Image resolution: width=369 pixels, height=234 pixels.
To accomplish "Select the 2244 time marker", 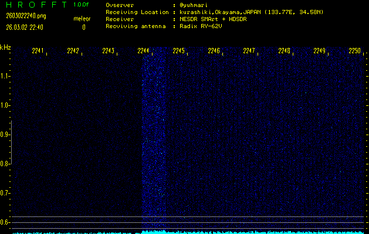I will coord(143,51).
